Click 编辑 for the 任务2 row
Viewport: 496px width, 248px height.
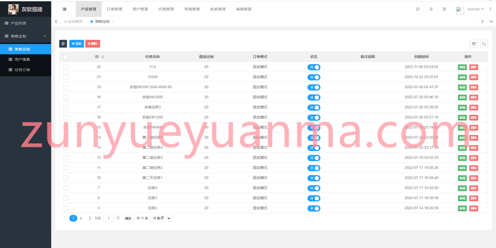coord(462,208)
